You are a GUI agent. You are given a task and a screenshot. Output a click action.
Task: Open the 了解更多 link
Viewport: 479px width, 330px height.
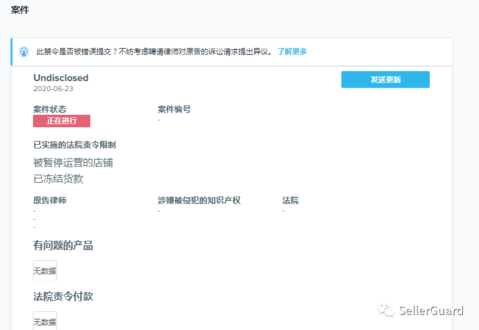292,51
